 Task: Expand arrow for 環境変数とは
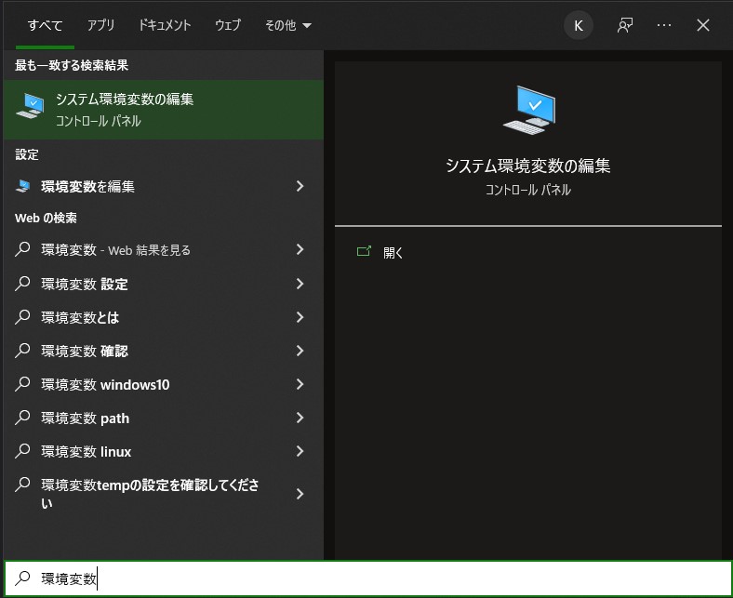pos(300,317)
